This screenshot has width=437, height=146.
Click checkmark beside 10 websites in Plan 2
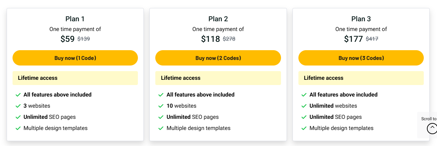[161, 106]
